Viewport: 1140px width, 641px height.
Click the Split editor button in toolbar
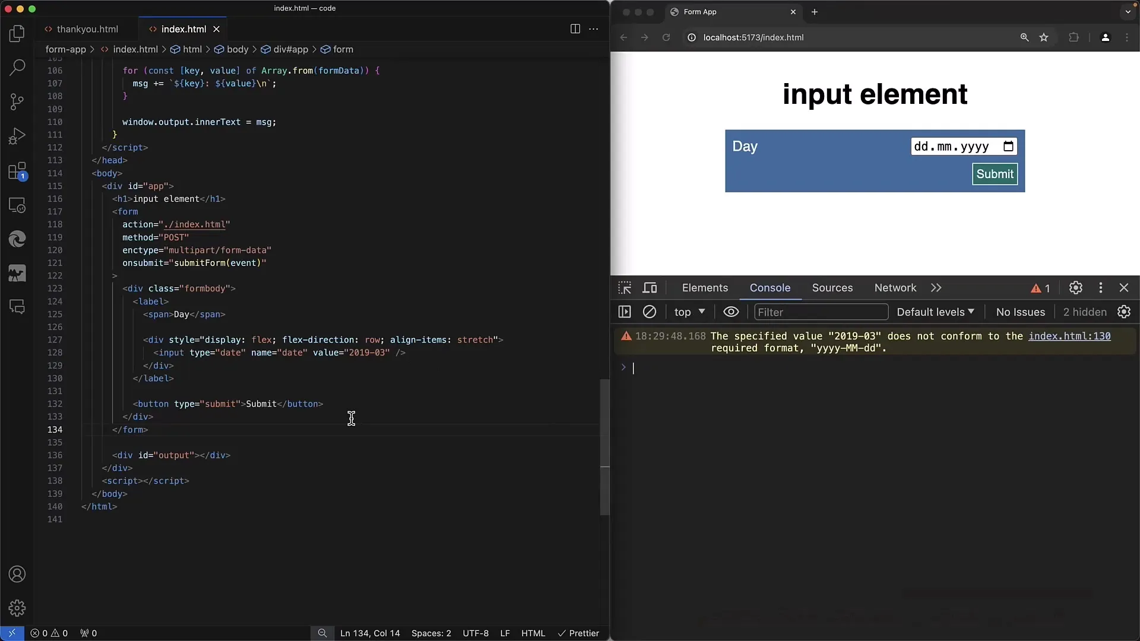point(575,28)
